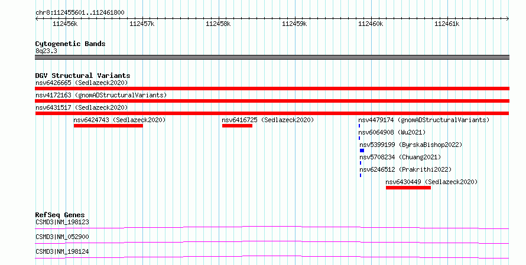Click the nsv6430449 (Sedlazeck2020) label
The image size is (526, 265).
coord(431,182)
